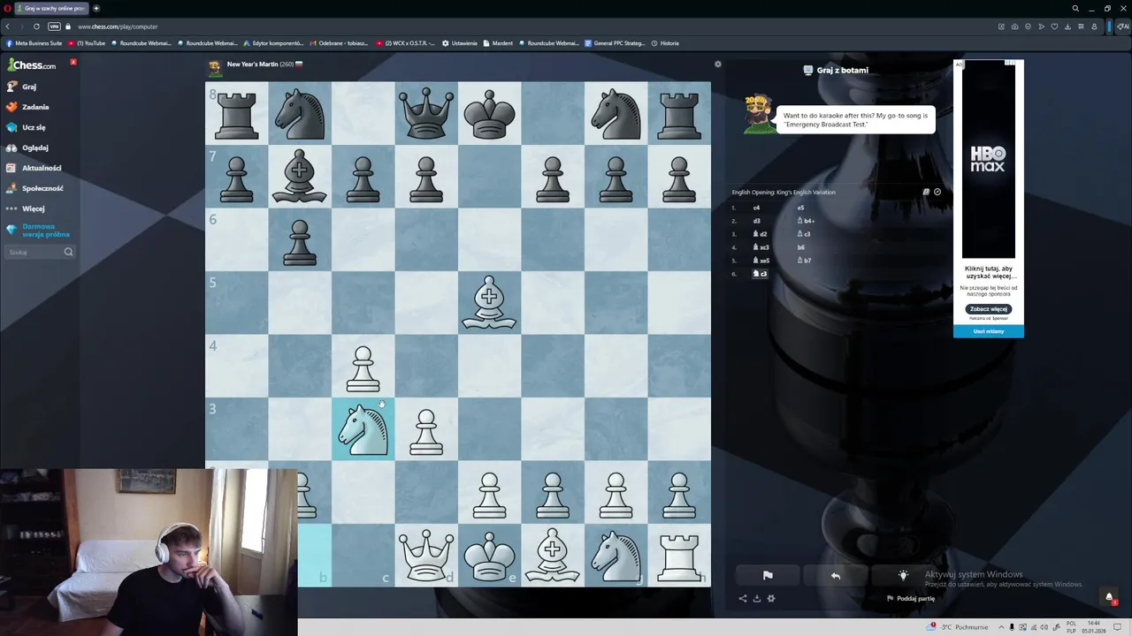
Task: Select black move b4+ in the move list
Action: pos(805,221)
